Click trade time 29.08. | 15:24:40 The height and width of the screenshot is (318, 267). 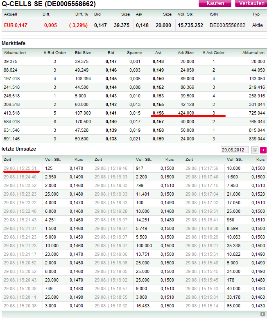click(x=20, y=177)
